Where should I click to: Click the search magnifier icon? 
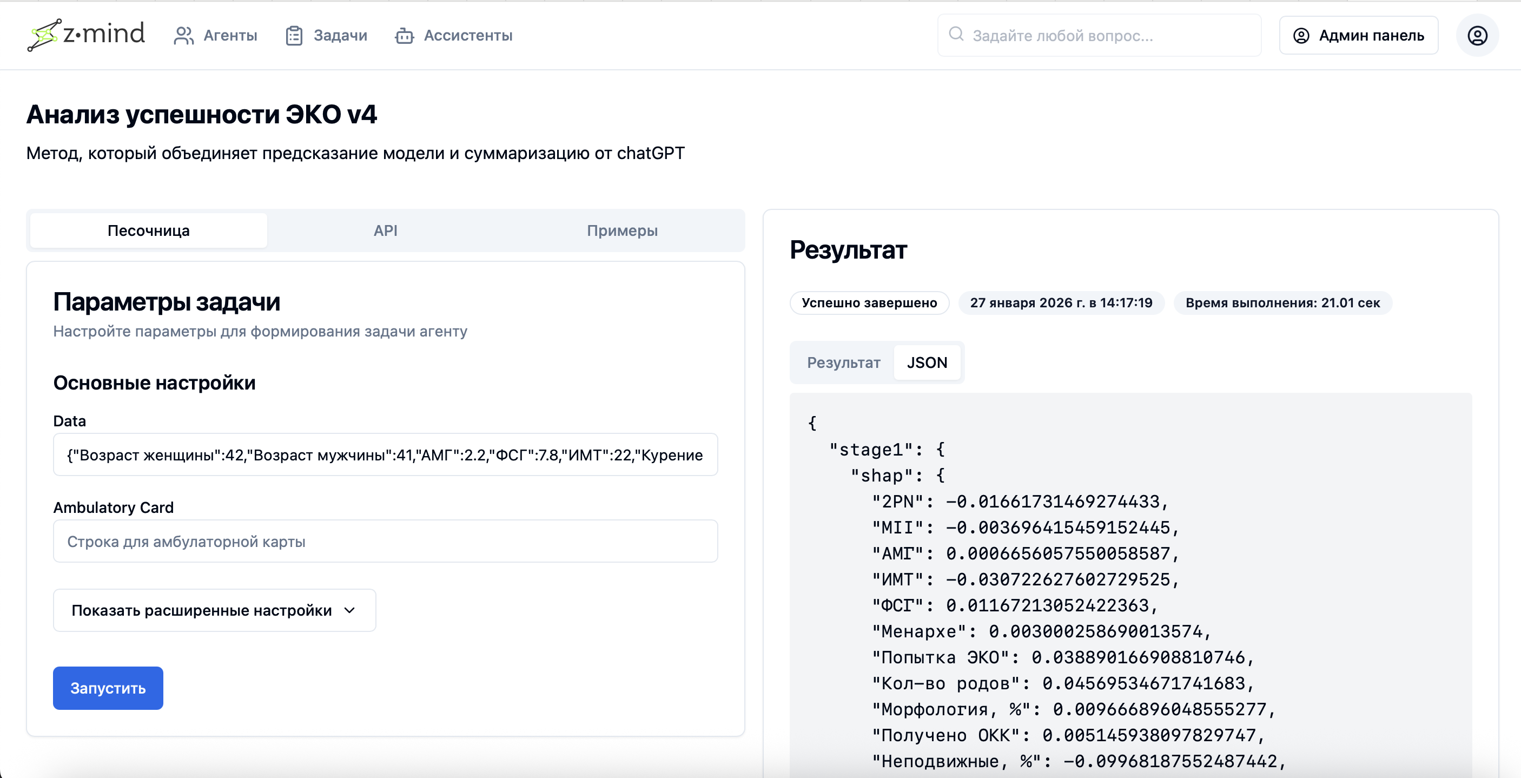956,34
